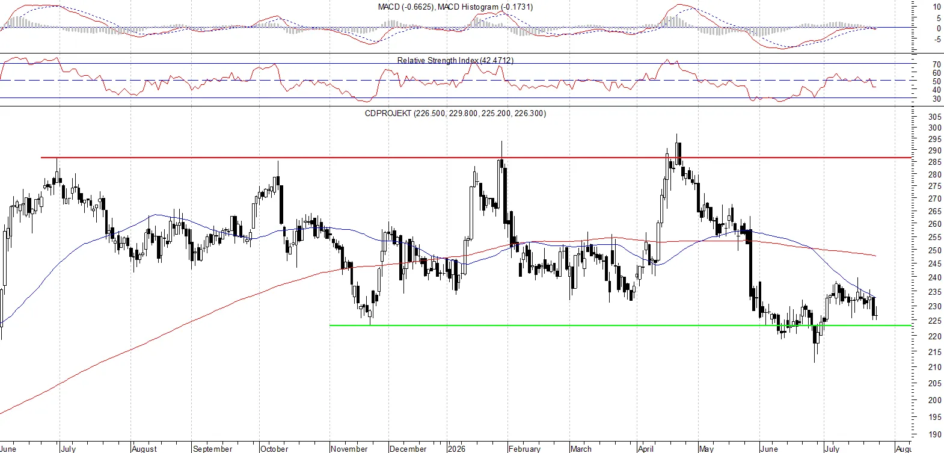This screenshot has height=453, width=944.
Task: Click the 200 price level on the scale
Action: coord(935,399)
